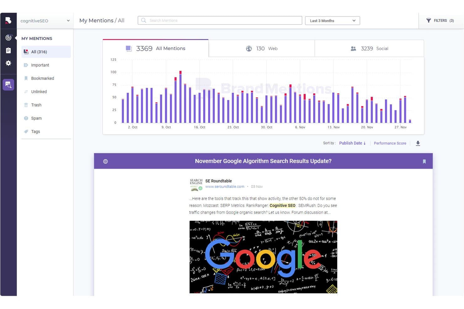
Task: Sort by Performance Score
Action: (x=390, y=143)
